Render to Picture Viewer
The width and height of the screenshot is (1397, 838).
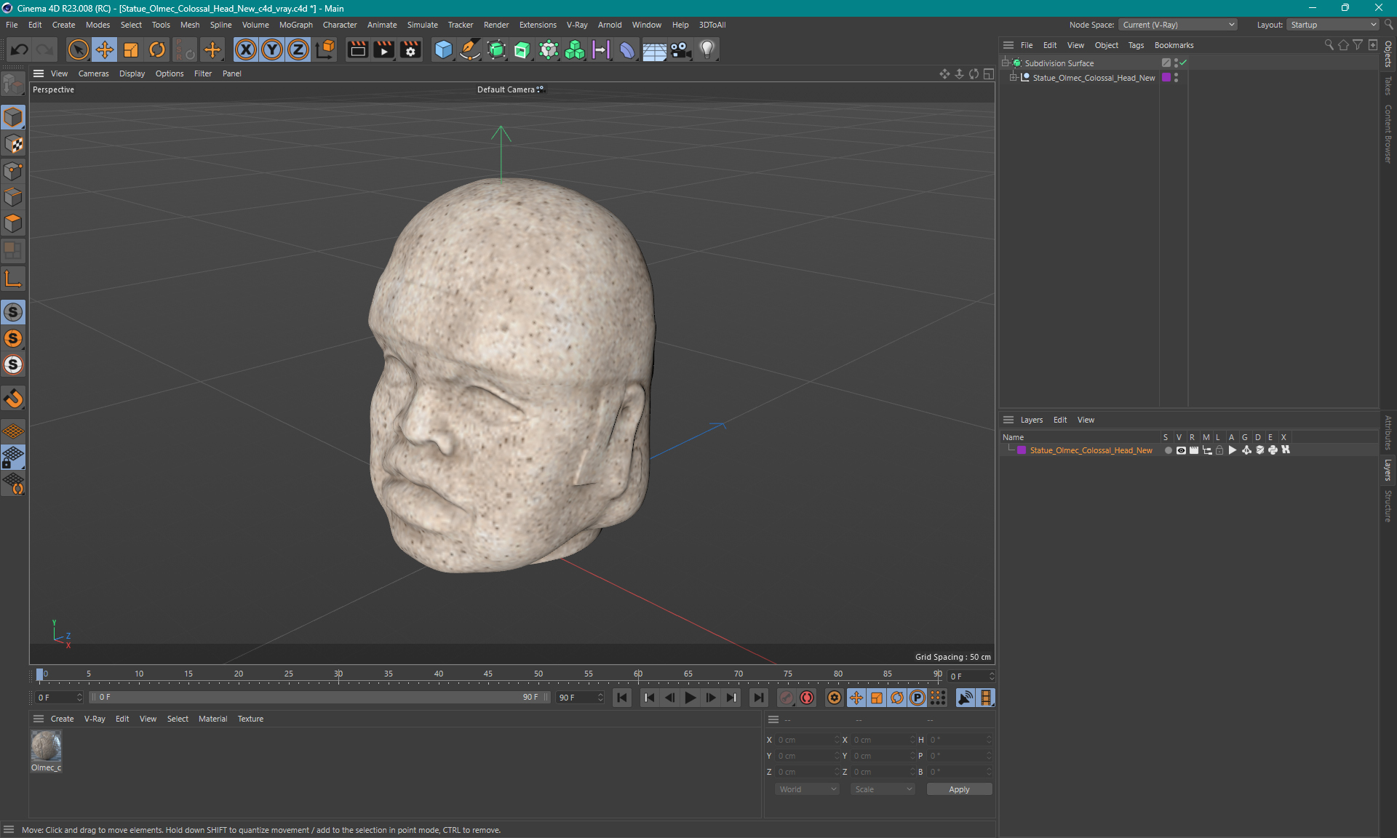(383, 49)
